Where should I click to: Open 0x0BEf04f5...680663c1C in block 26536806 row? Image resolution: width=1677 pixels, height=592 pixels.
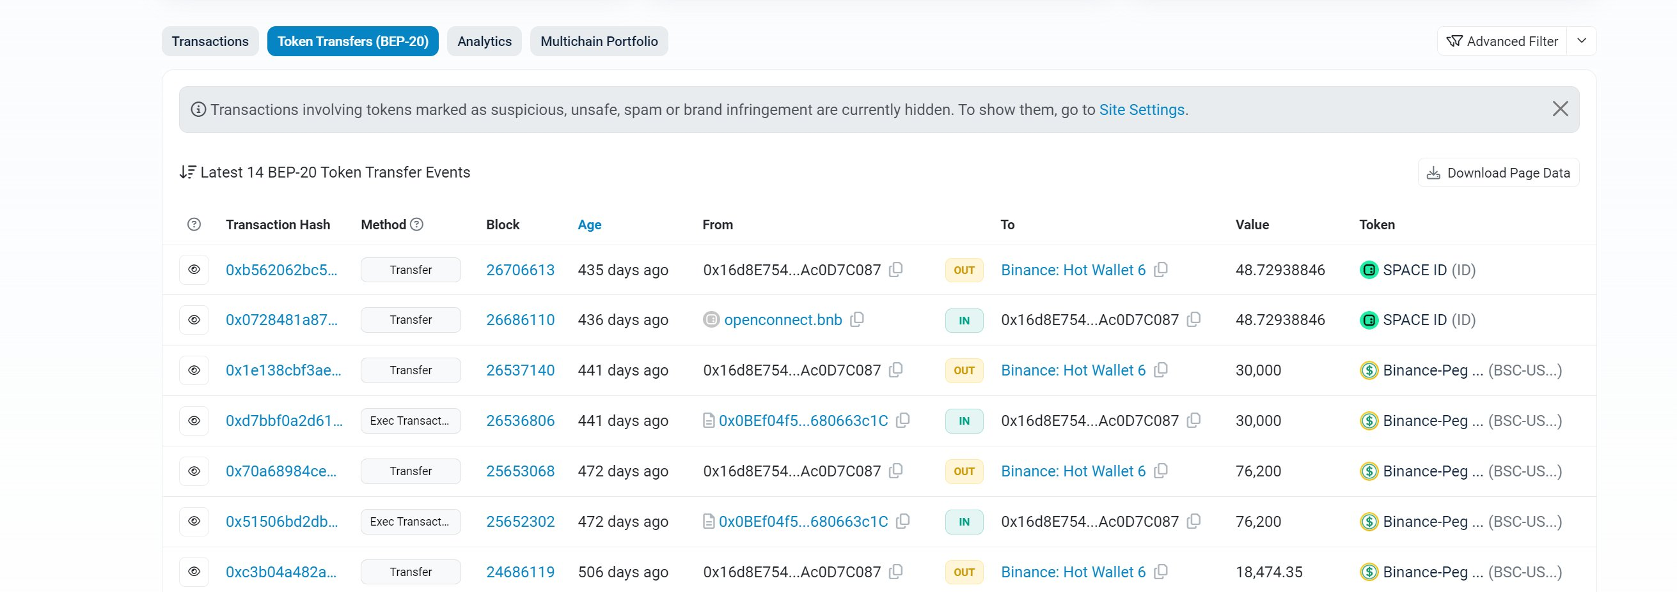(803, 420)
